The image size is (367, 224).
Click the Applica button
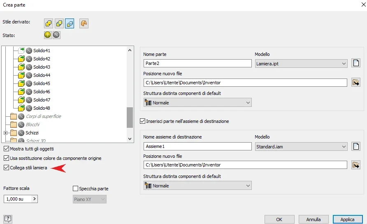click(348, 219)
